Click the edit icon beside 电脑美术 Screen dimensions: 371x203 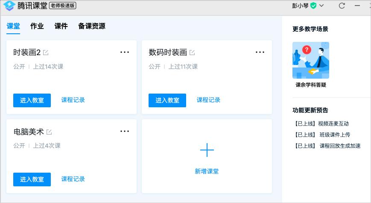coord(49,132)
